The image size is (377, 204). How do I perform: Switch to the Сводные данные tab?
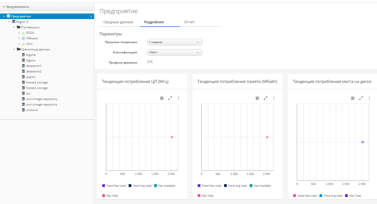118,22
